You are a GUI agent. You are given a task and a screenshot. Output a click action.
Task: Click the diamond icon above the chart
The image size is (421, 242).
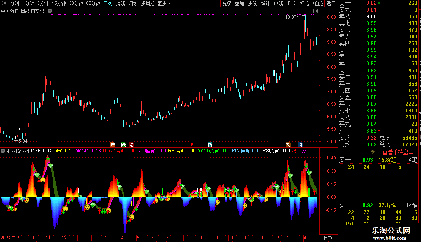coord(309,11)
